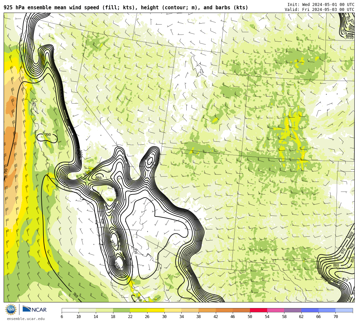Click the colorbar tick label '42'
358x323 pixels.
(x=216, y=317)
